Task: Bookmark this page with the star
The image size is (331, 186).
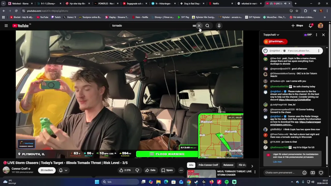Action: coord(297,11)
